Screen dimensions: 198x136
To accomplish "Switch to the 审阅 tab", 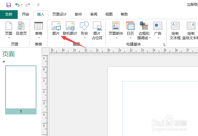I will coord(94,14).
